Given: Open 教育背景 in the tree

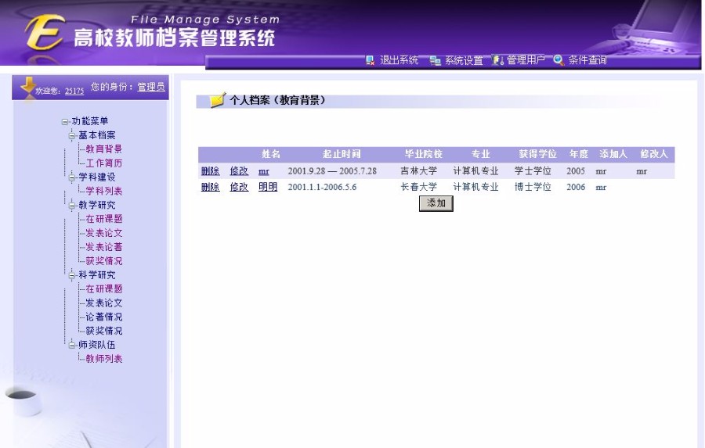Looking at the screenshot, I should (104, 149).
